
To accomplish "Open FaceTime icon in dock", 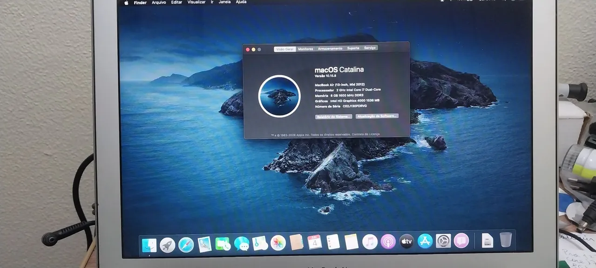I will [x=223, y=244].
